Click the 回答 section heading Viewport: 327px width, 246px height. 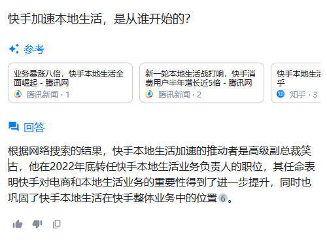coord(34,127)
